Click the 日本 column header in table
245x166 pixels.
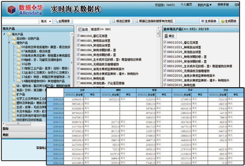[190, 90]
